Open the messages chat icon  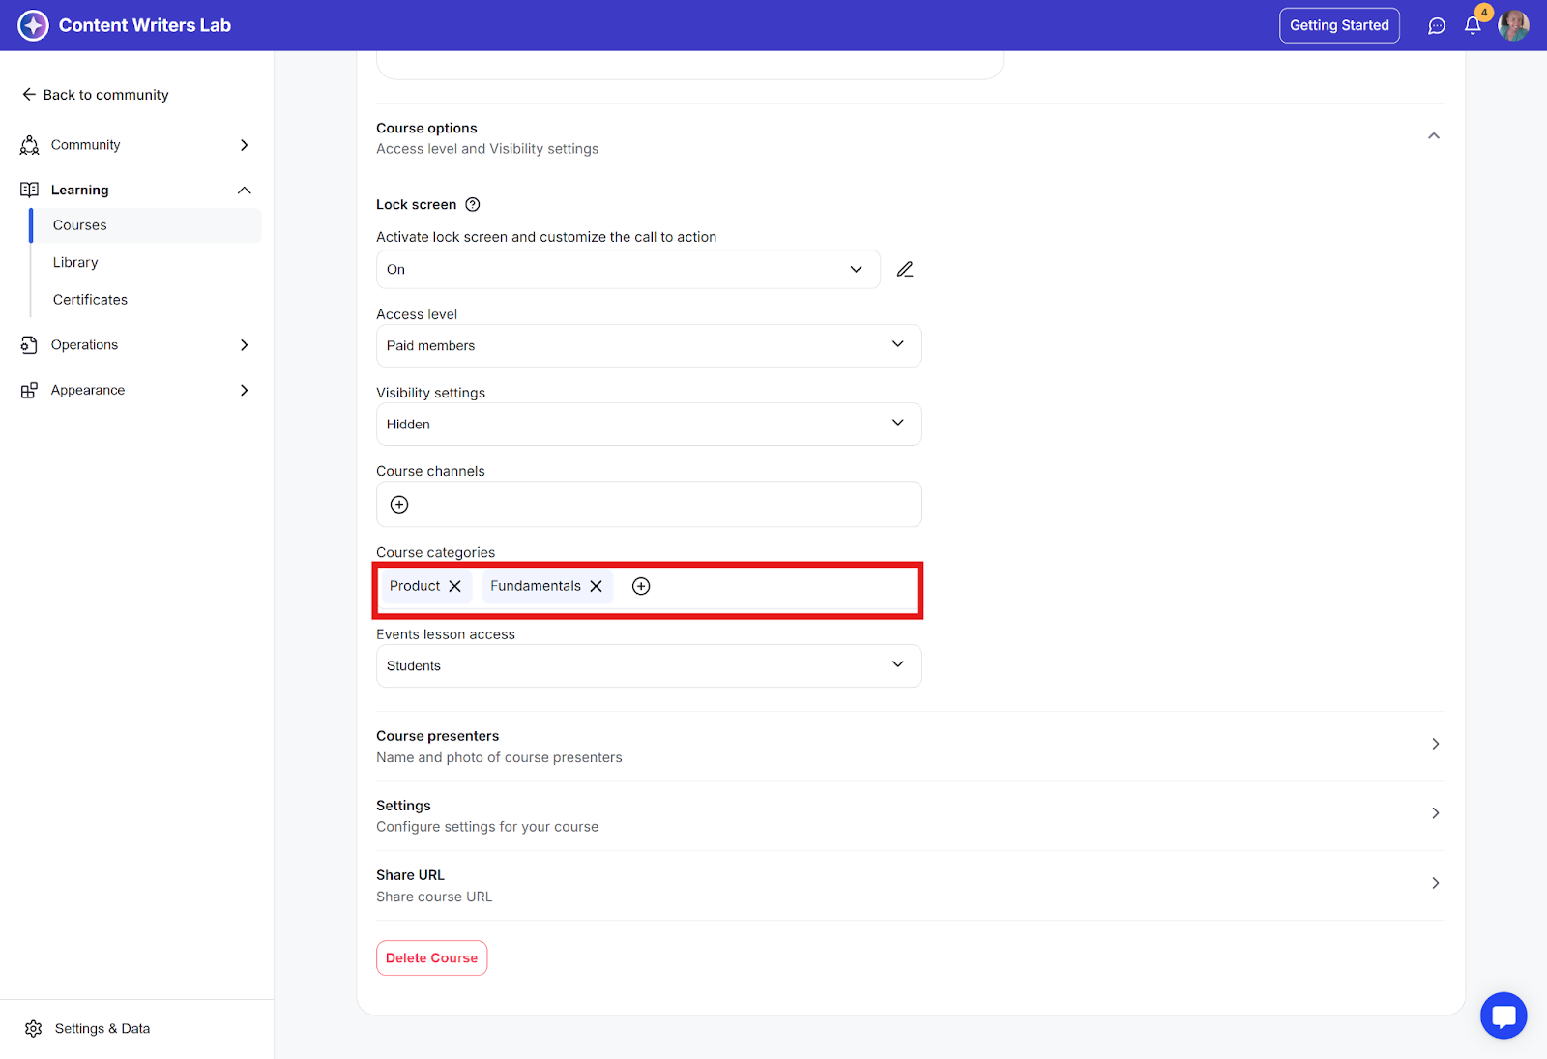[1437, 26]
